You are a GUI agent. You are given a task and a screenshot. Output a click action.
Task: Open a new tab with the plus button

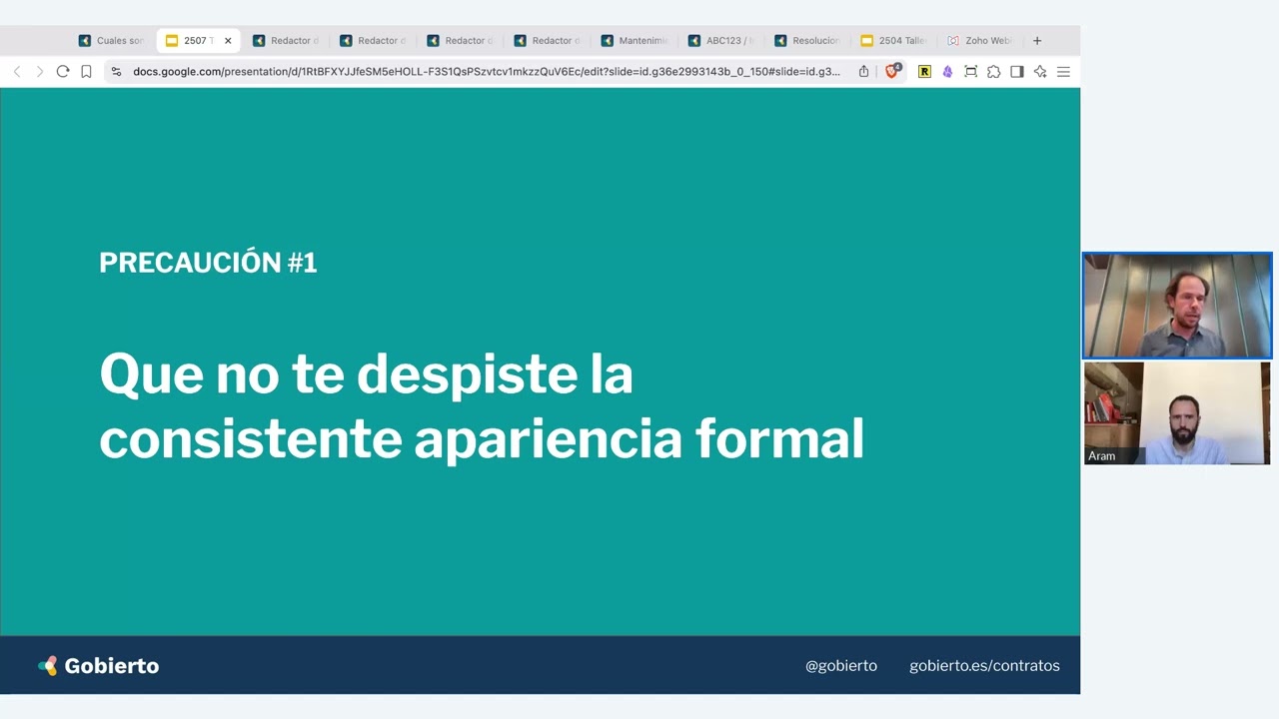click(x=1037, y=41)
